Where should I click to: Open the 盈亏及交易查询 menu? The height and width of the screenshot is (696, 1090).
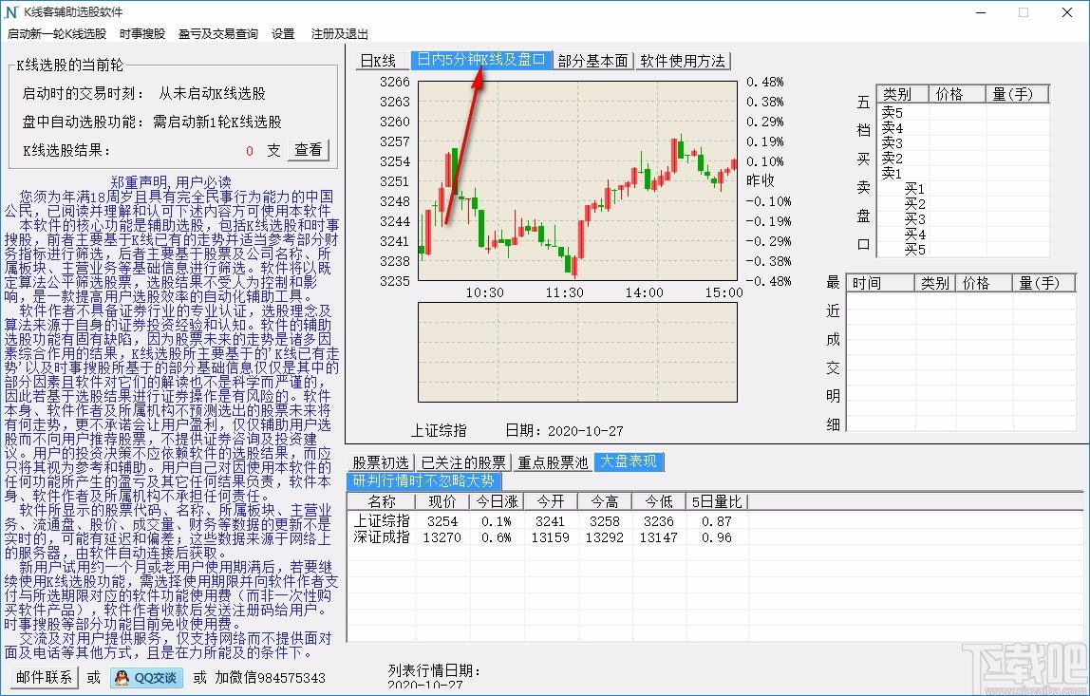(x=217, y=33)
